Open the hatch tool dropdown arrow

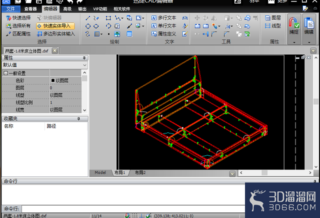click(x=101, y=34)
